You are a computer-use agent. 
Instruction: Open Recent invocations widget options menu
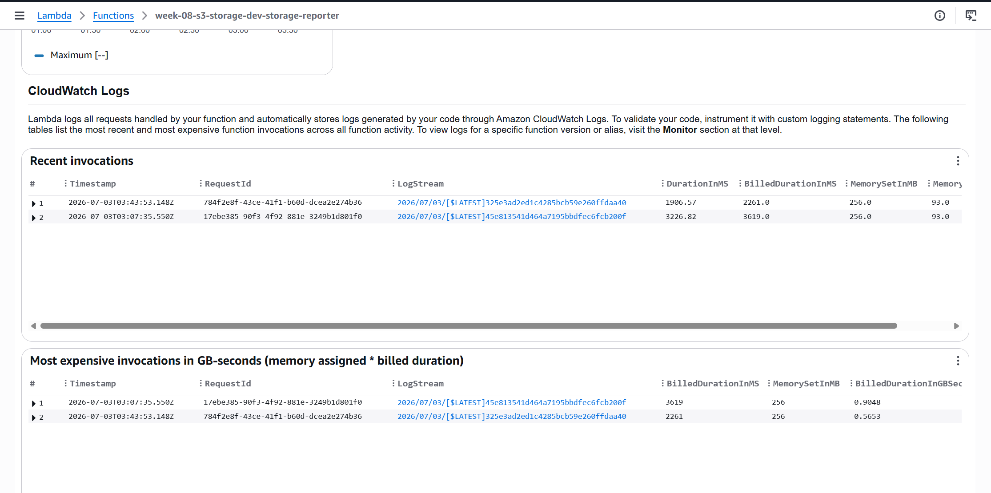[958, 161]
